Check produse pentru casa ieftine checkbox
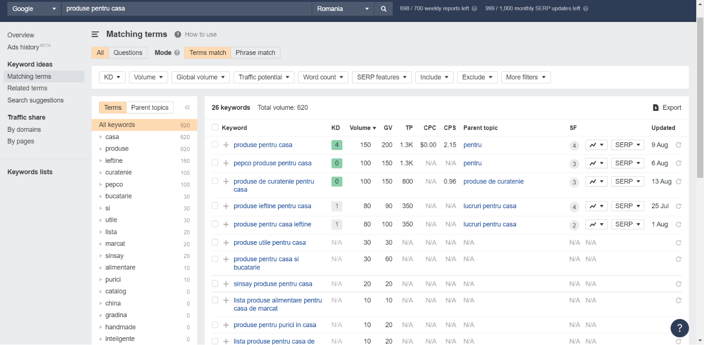This screenshot has height=345, width=704. (x=215, y=224)
